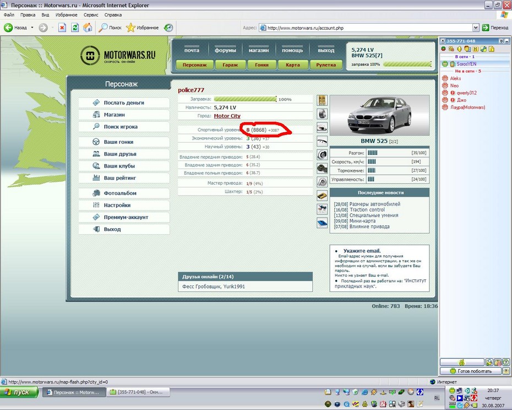Image resolution: width=512 pixels, height=410 pixels.
Task: Switch to the Гараж tab
Action: coord(230,64)
